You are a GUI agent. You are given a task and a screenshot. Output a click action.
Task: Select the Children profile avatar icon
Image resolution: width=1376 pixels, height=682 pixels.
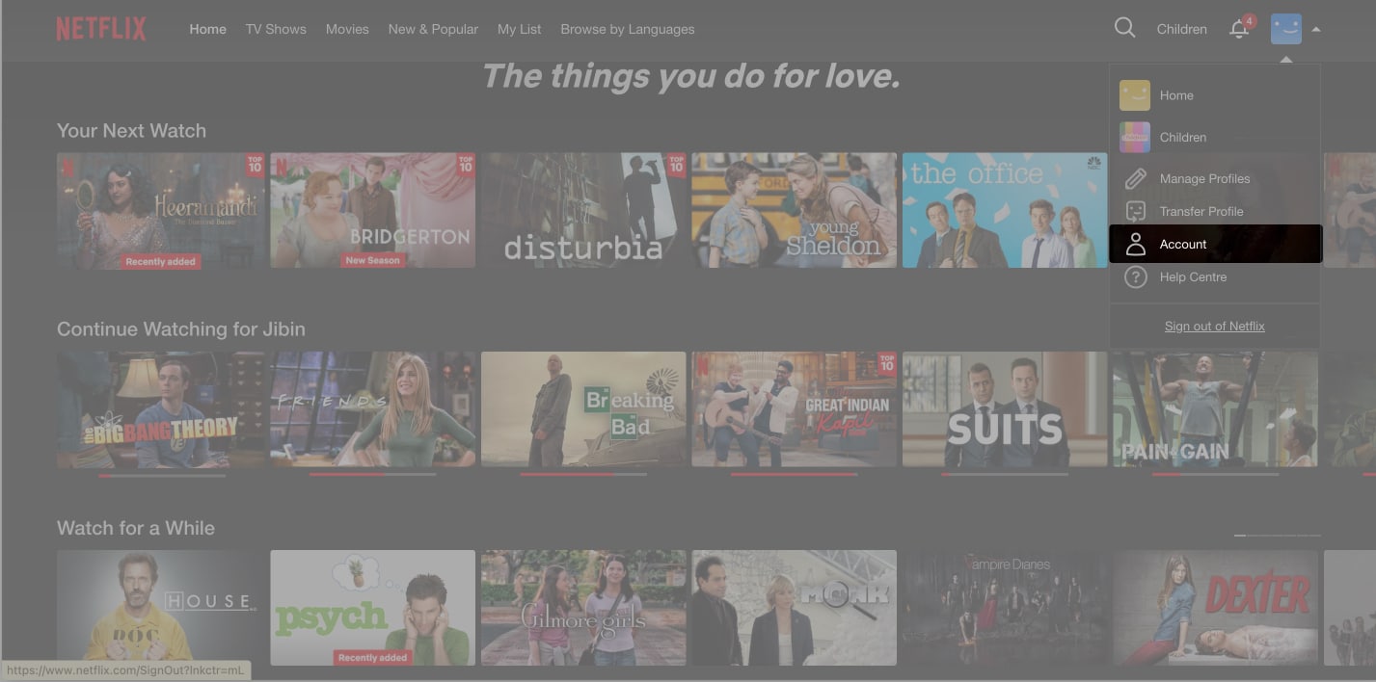tap(1135, 137)
